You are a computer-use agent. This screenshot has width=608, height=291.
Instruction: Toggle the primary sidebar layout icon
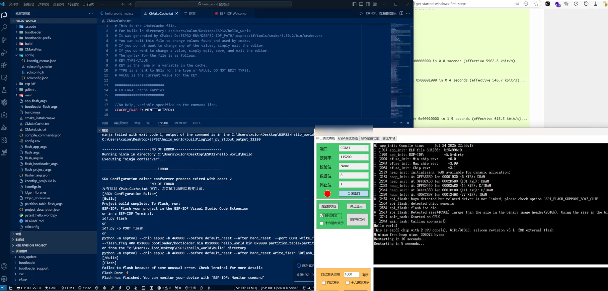pyautogui.click(x=354, y=4)
